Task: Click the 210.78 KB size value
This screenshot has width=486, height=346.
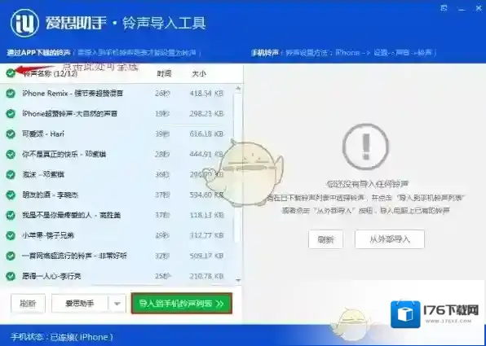Action: [206, 276]
